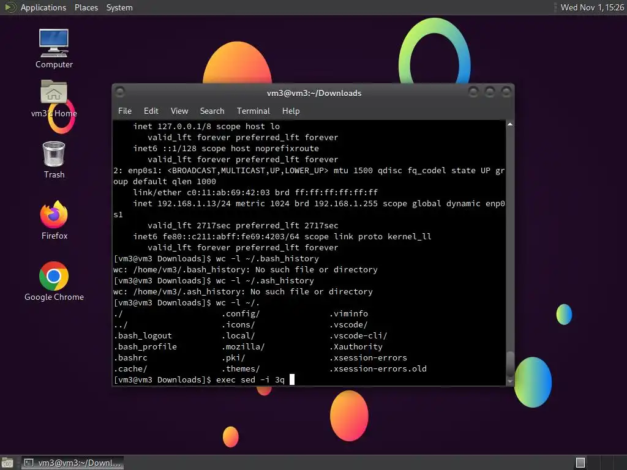Image resolution: width=627 pixels, height=470 pixels.
Task: Open the terminal Edit menu
Action: pyautogui.click(x=151, y=111)
